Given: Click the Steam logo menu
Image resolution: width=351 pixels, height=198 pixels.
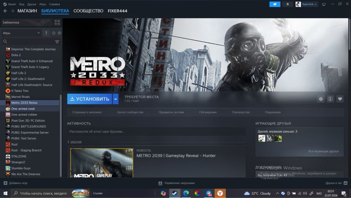Looking at the screenshot, I should tap(9, 4).
